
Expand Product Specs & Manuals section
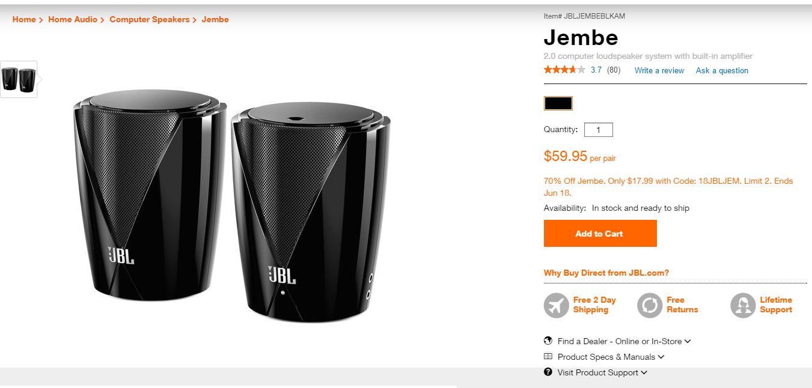click(611, 357)
